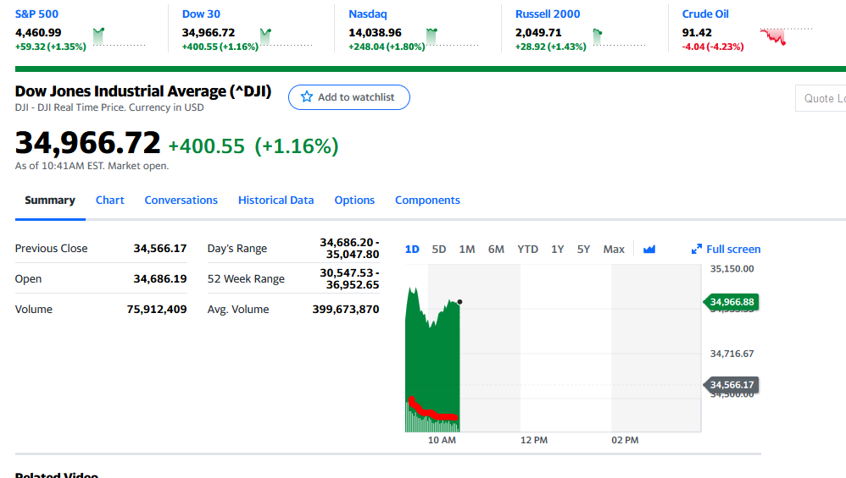Open the Crude Oil mini sparkline chart
Screen dimensions: 846x478
click(786, 37)
